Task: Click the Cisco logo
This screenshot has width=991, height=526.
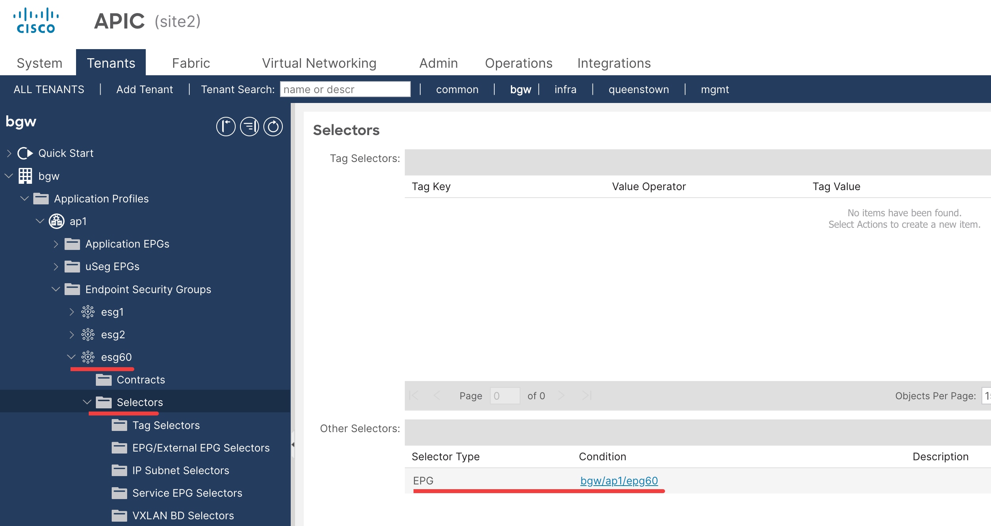Action: tap(36, 21)
